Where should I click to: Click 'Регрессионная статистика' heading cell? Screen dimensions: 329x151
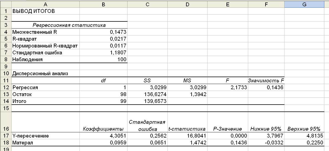coord(70,25)
